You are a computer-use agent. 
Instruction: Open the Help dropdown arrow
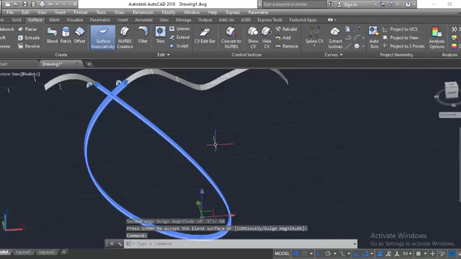[x=415, y=4]
